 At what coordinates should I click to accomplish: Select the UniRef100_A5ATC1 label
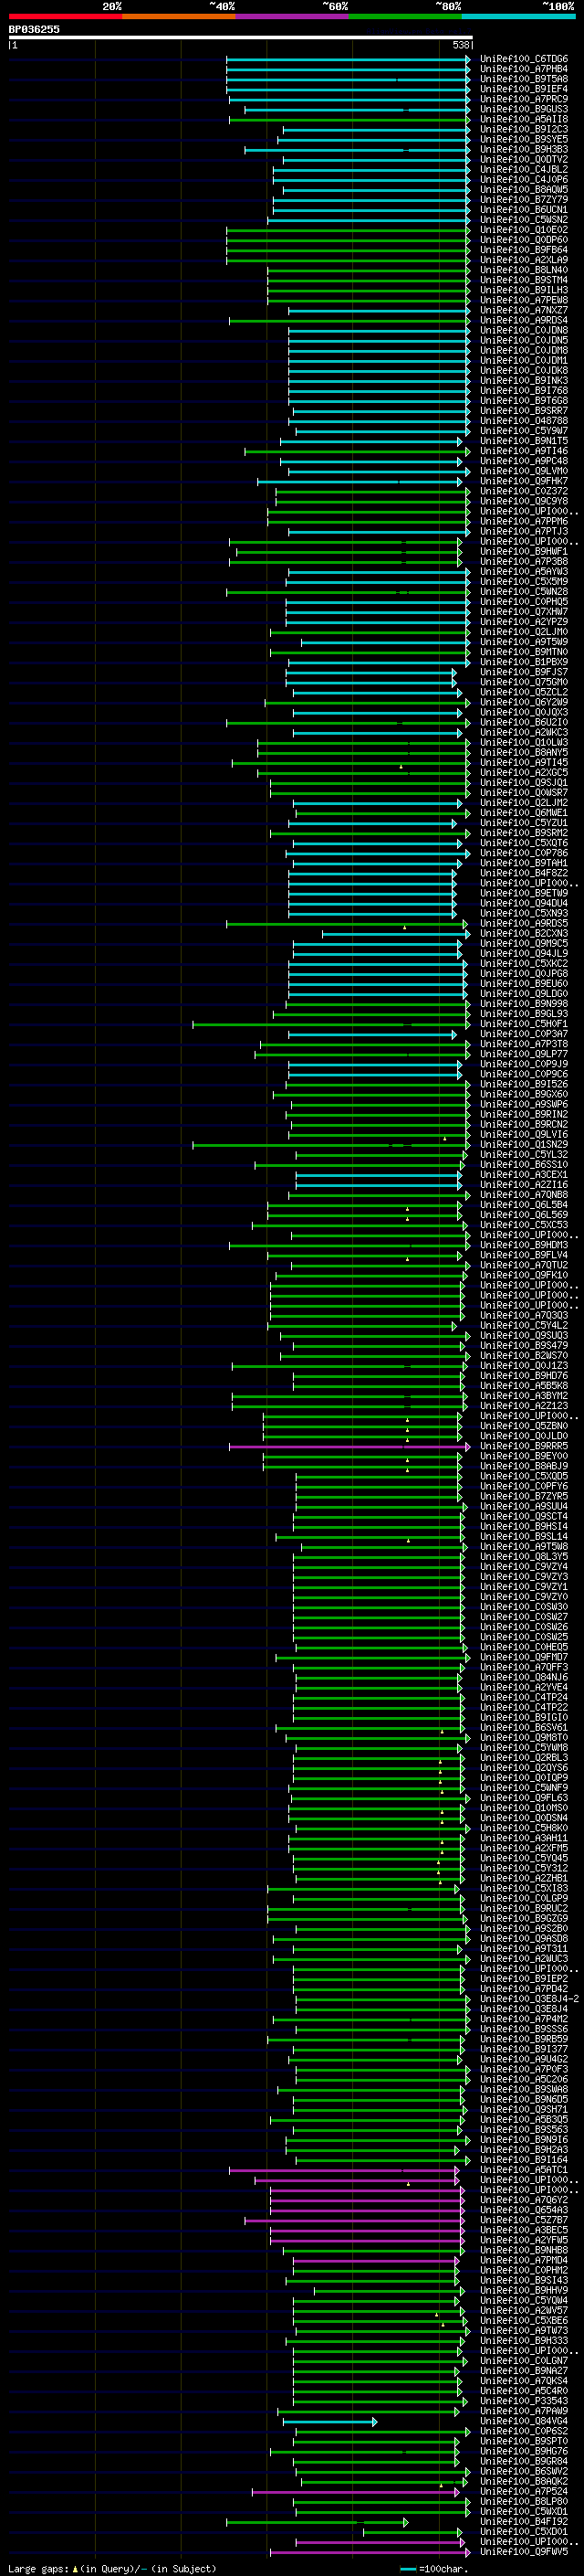coord(524,2170)
